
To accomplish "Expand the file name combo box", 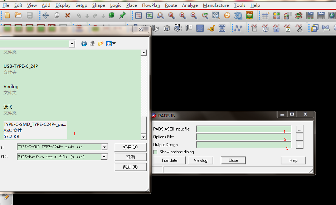I will click(x=104, y=147).
